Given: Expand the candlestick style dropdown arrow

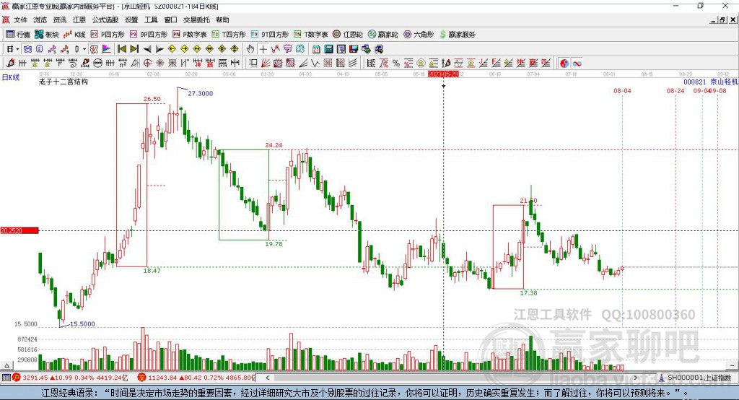Looking at the screenshot, I should [84, 49].
